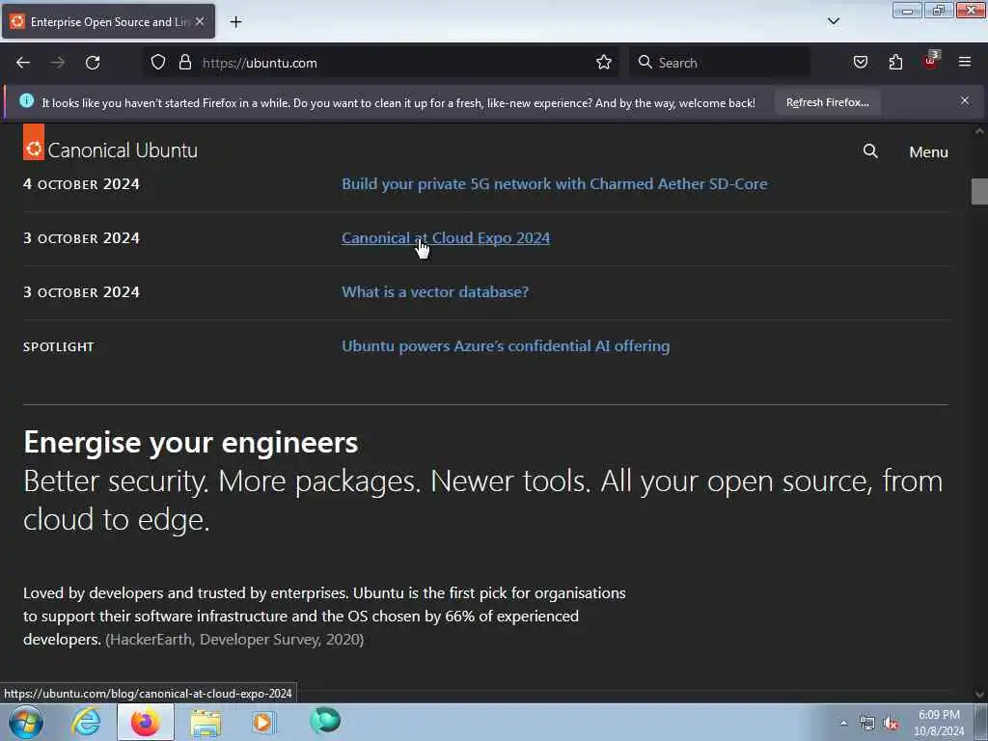Open Canonical at Cloud Expo 2024 link
The height and width of the screenshot is (741, 988).
446,238
